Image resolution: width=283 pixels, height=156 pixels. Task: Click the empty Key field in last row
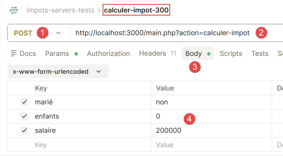coord(79,145)
